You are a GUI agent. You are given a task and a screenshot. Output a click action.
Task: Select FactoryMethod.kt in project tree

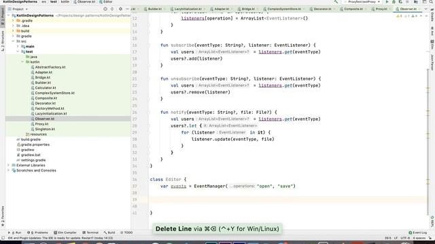point(50,108)
